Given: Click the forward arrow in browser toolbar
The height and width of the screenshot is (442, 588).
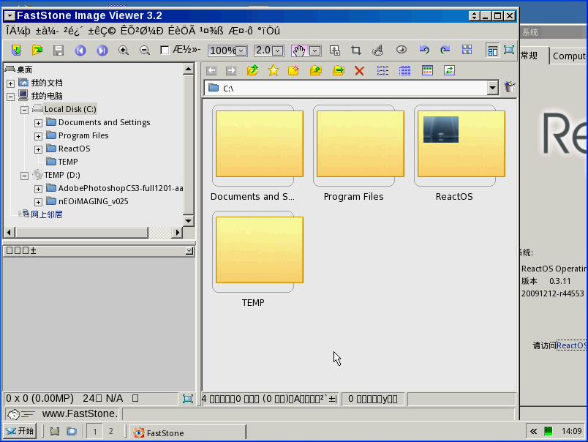Looking at the screenshot, I should 231,70.
